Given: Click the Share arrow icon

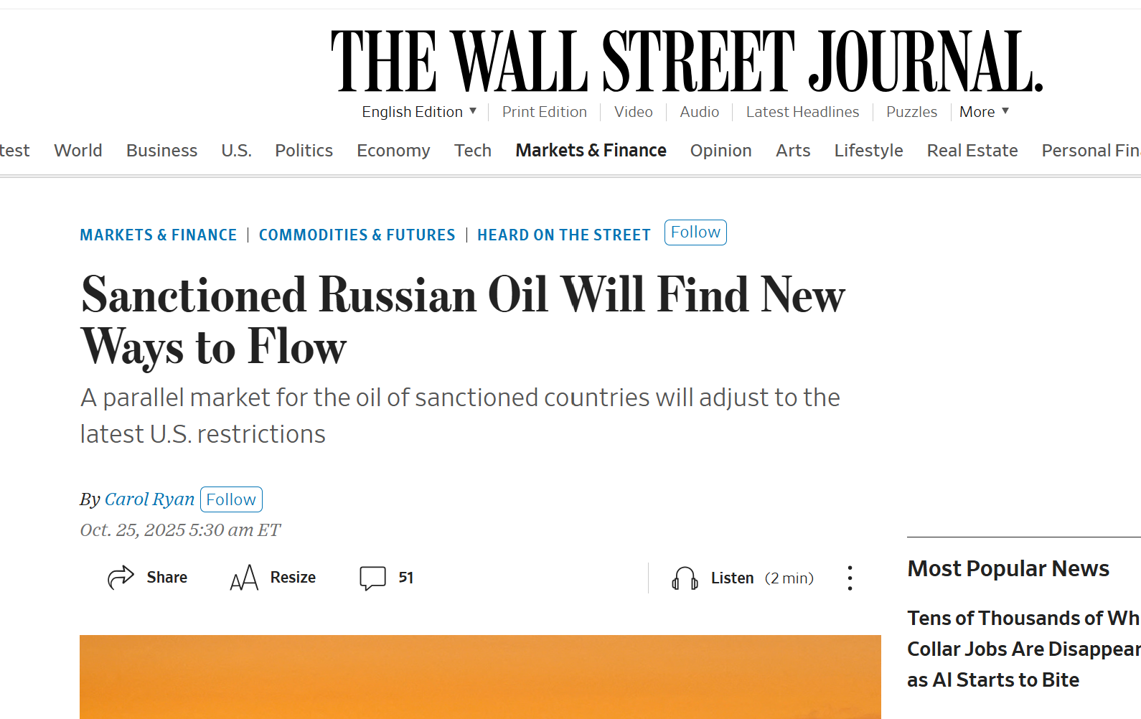Looking at the screenshot, I should [121, 577].
